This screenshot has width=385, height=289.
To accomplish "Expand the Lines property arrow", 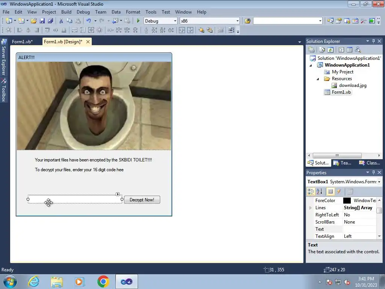I will [310, 208].
